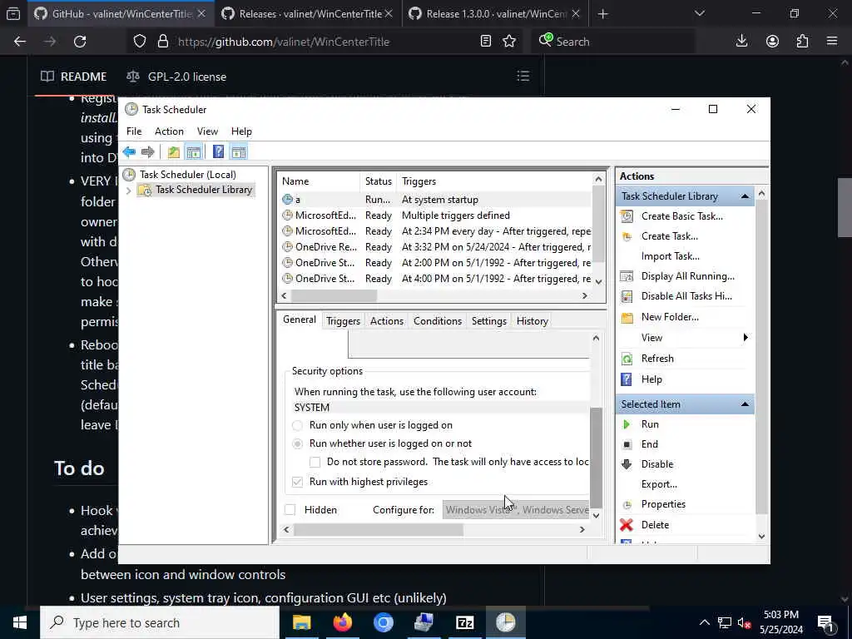Screen dimensions: 852x639
Task: Toggle Run with highest privileges checkbox
Action: pos(297,482)
